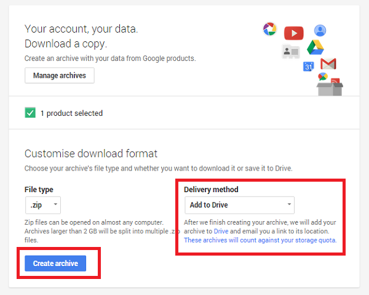Click the delivery method dropdown arrow
Screen dimensions: 369x295
[289, 204]
